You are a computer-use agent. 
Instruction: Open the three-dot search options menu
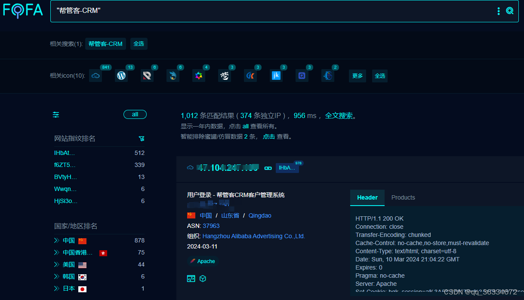point(499,11)
